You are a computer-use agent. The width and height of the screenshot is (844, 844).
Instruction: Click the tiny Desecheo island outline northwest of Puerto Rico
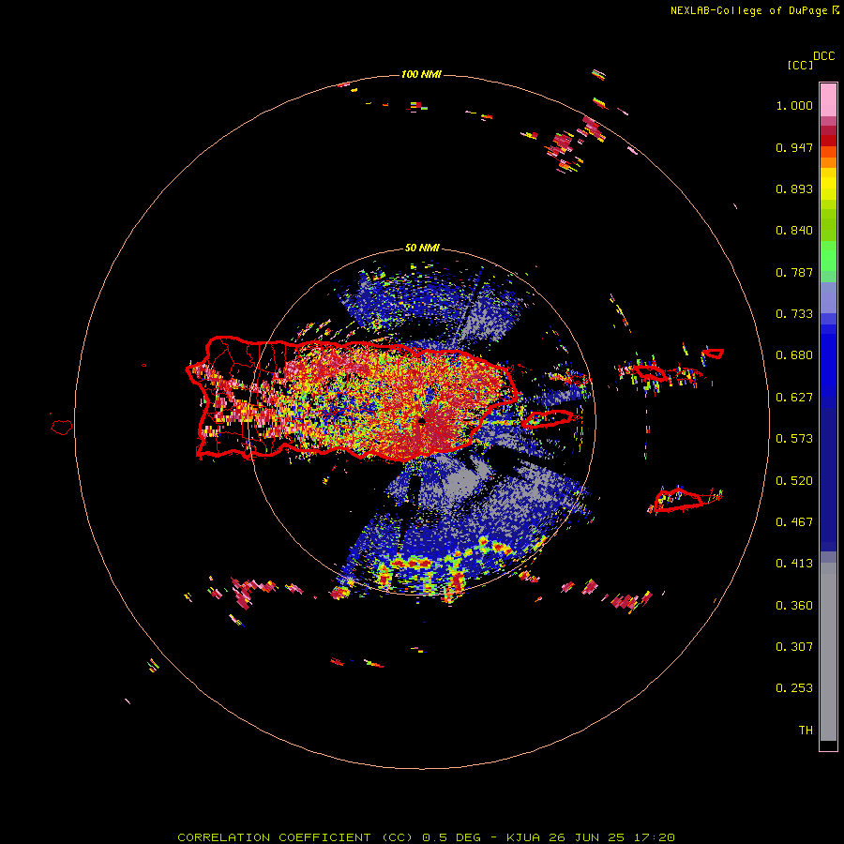pos(143,366)
